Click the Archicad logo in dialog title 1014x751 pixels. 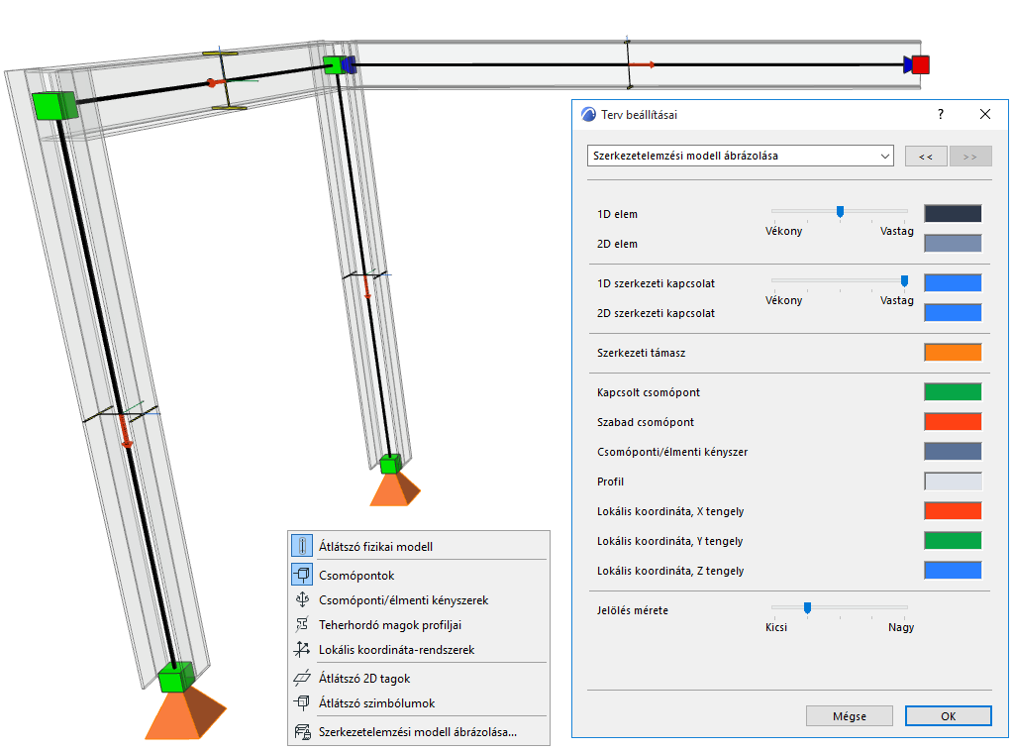588,115
